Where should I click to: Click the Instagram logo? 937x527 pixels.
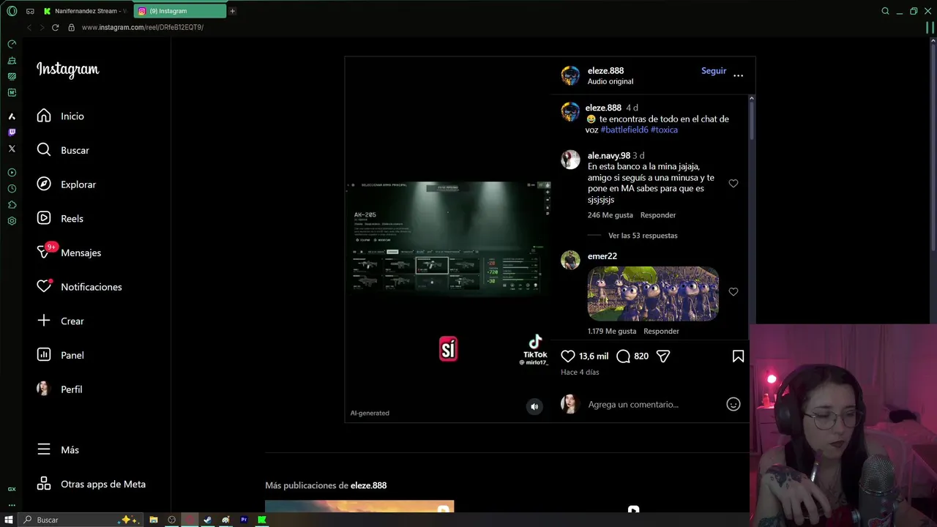coord(68,70)
